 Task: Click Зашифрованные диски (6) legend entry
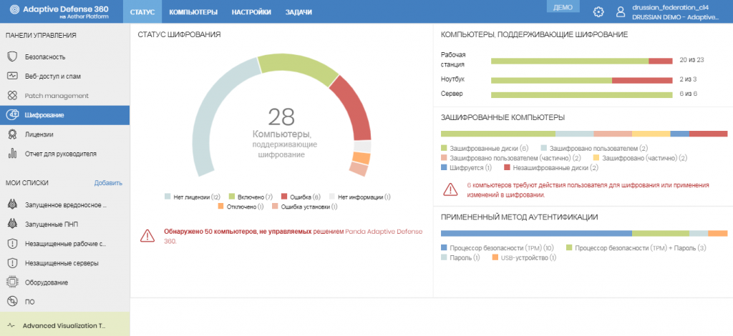click(x=485, y=149)
